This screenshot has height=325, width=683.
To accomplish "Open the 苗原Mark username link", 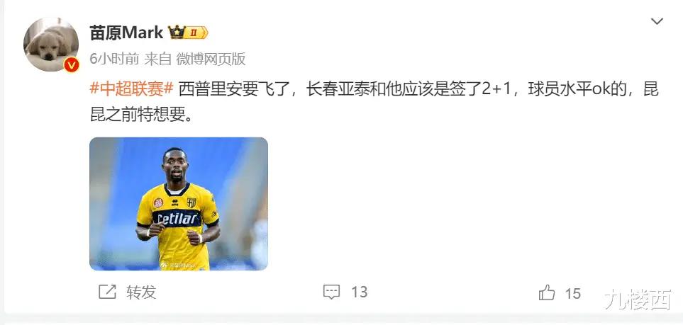I will (126, 32).
